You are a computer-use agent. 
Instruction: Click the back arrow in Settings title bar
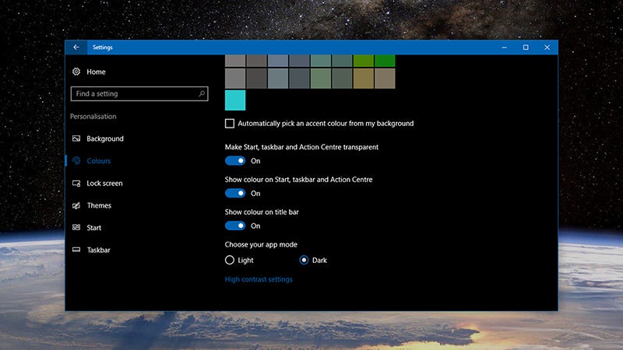coord(76,47)
